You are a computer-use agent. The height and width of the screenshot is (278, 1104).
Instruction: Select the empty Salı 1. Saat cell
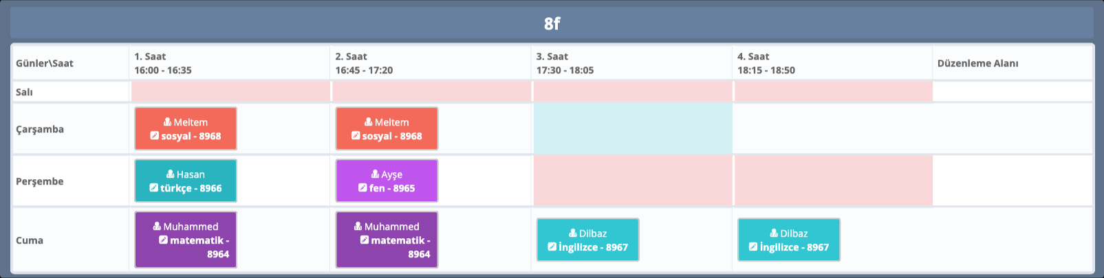(230, 92)
